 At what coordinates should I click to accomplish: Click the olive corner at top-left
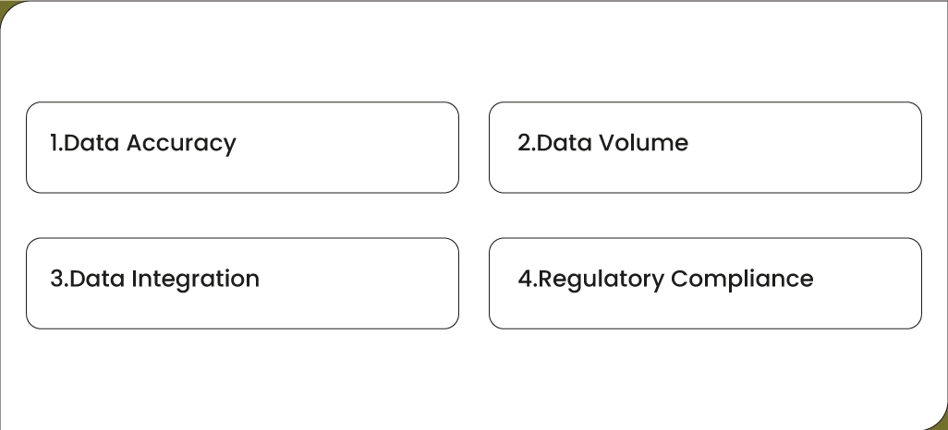tap(5, 6)
